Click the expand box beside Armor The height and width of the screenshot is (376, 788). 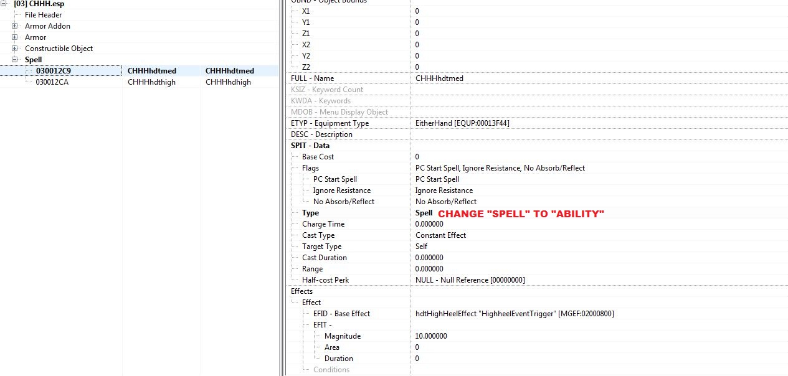click(15, 37)
